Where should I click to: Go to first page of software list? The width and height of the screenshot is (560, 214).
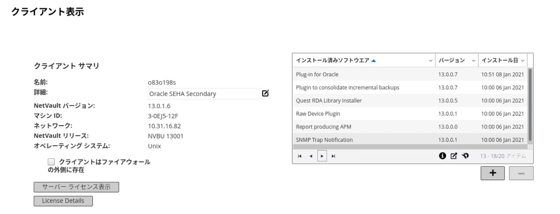pyautogui.click(x=299, y=156)
